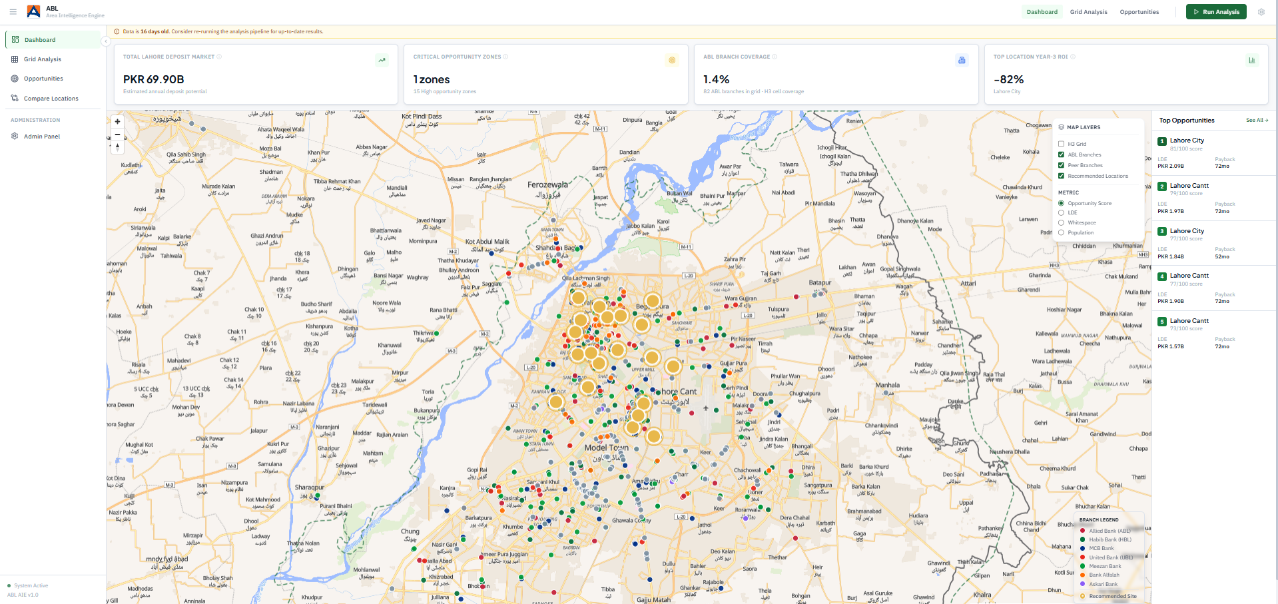Click the 1.4% branch coverage value
This screenshot has width=1278, height=604.
(x=717, y=79)
